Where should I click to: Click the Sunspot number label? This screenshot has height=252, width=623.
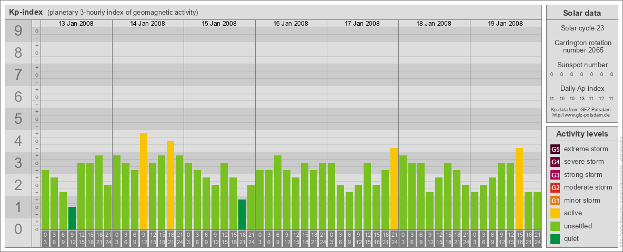coord(582,65)
